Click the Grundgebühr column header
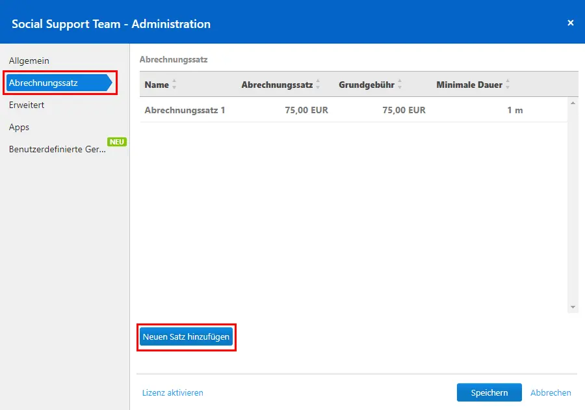 click(x=367, y=85)
